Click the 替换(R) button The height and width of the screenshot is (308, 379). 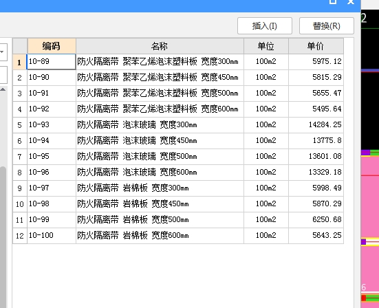tap(327, 25)
